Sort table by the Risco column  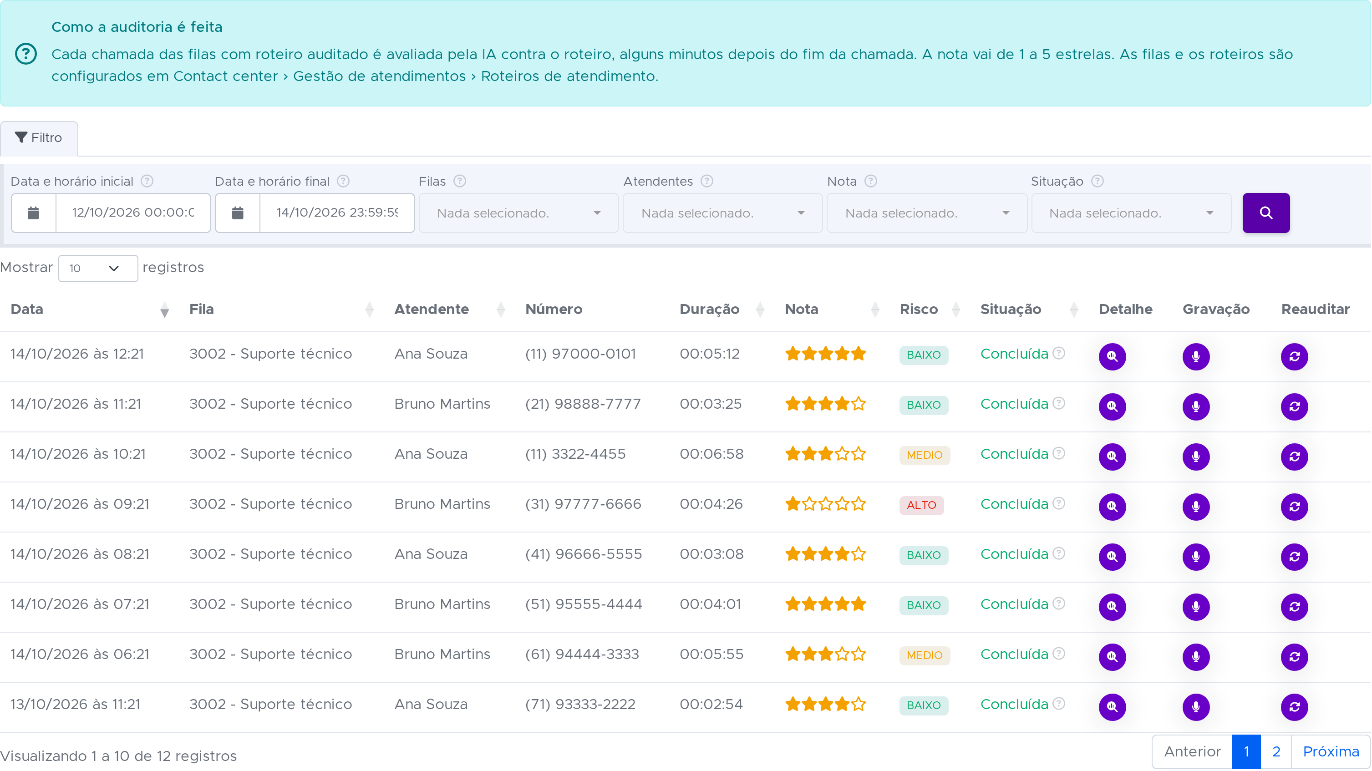[x=930, y=309]
